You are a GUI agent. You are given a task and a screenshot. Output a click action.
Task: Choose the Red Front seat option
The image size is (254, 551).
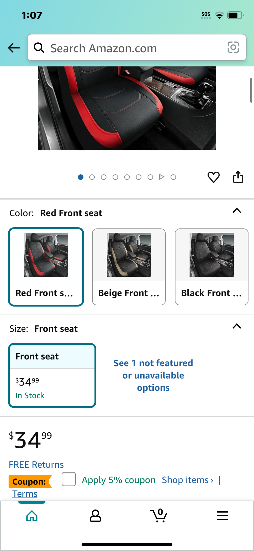pos(46,267)
